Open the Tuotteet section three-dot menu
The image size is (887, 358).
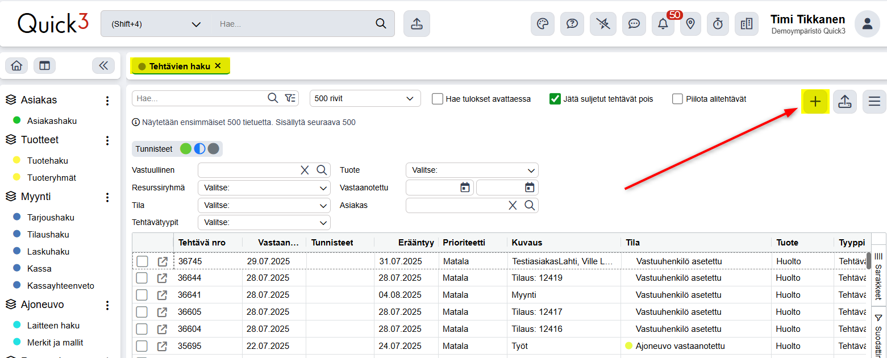coord(107,140)
